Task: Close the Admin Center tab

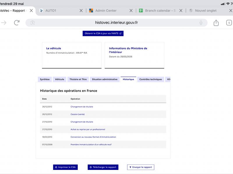Action: coord(131,10)
